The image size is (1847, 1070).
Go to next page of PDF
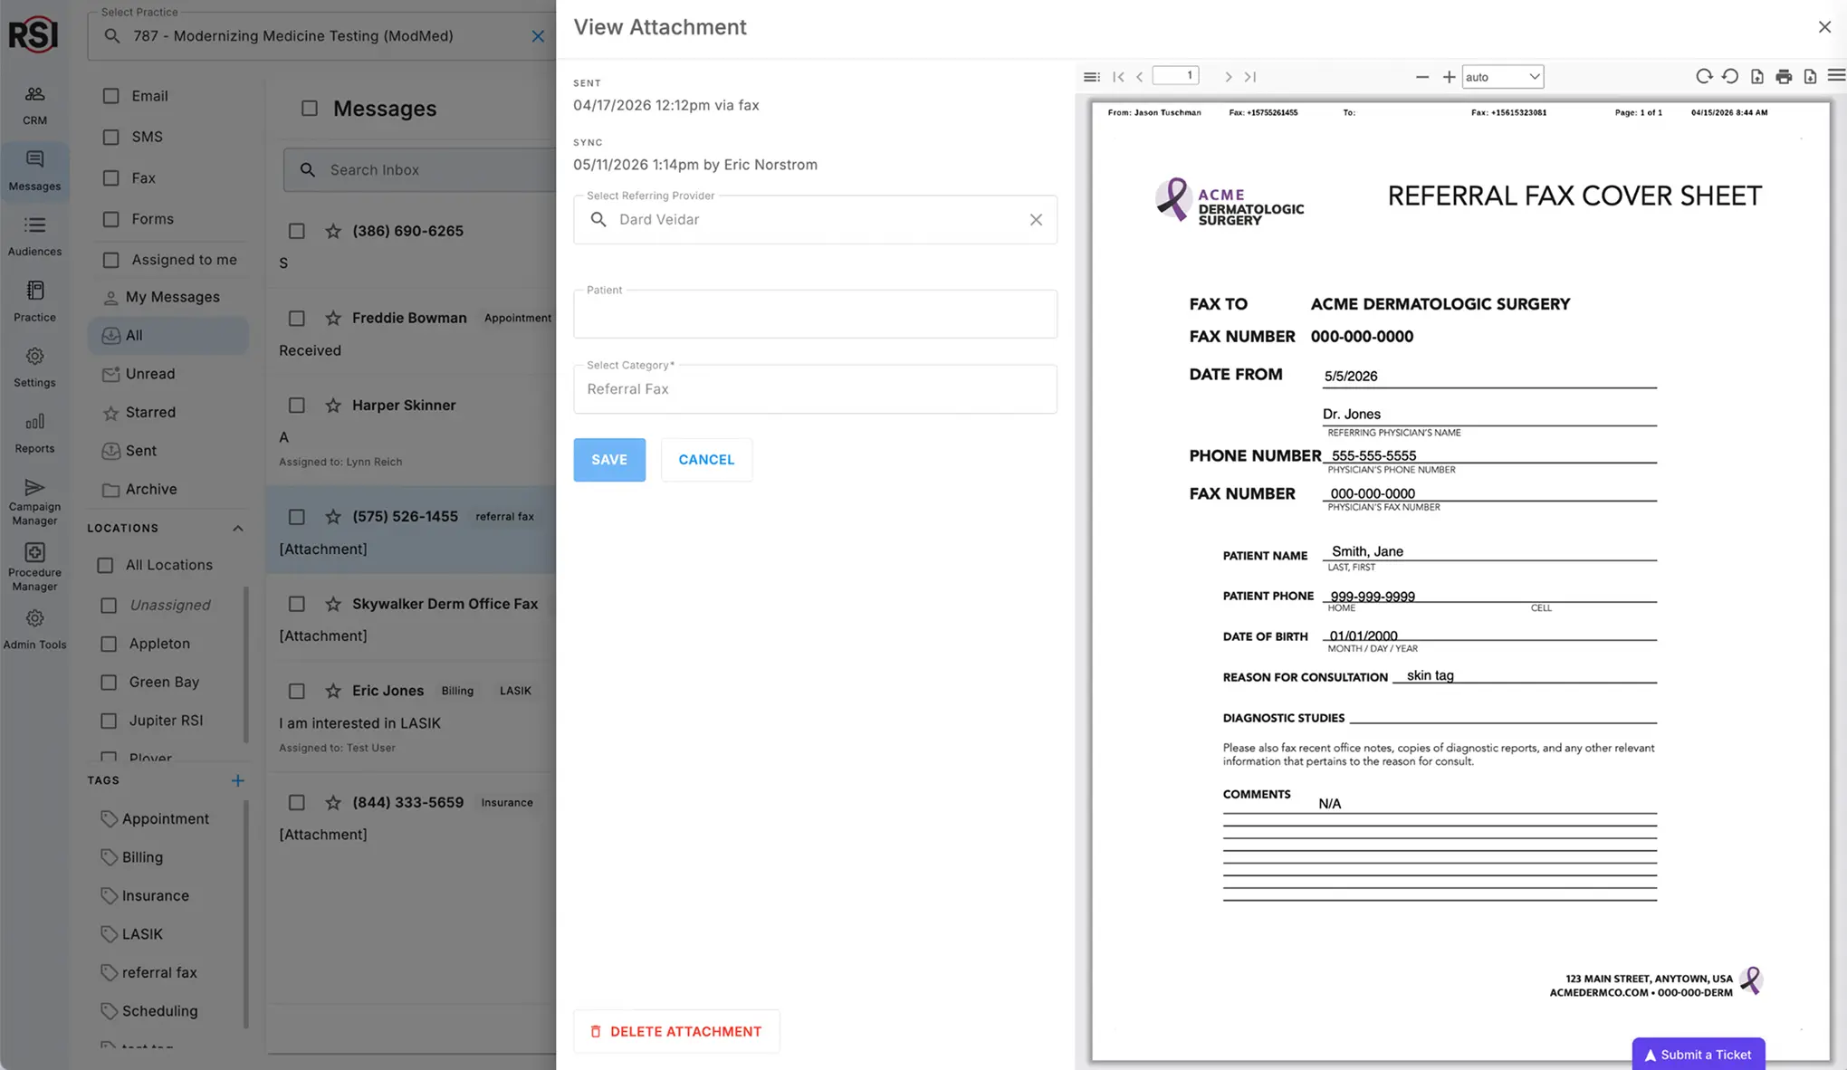coord(1228,77)
